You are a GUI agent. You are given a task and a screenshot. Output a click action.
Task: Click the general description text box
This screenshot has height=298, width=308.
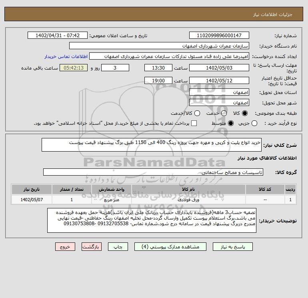click(152, 145)
